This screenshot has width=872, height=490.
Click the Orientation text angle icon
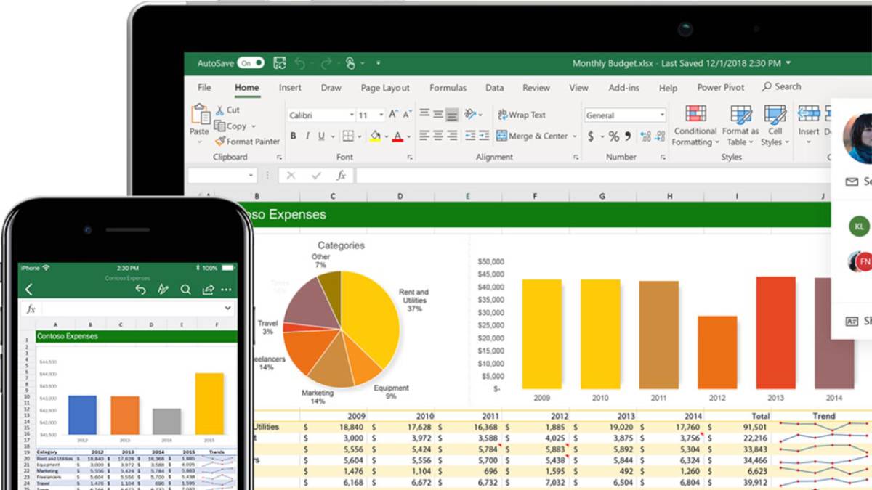click(x=470, y=114)
